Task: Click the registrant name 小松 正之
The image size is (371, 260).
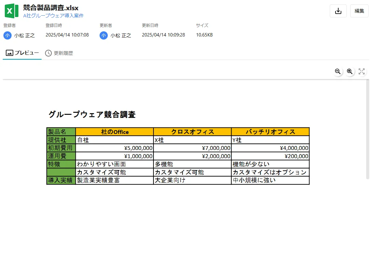Action: [24, 35]
